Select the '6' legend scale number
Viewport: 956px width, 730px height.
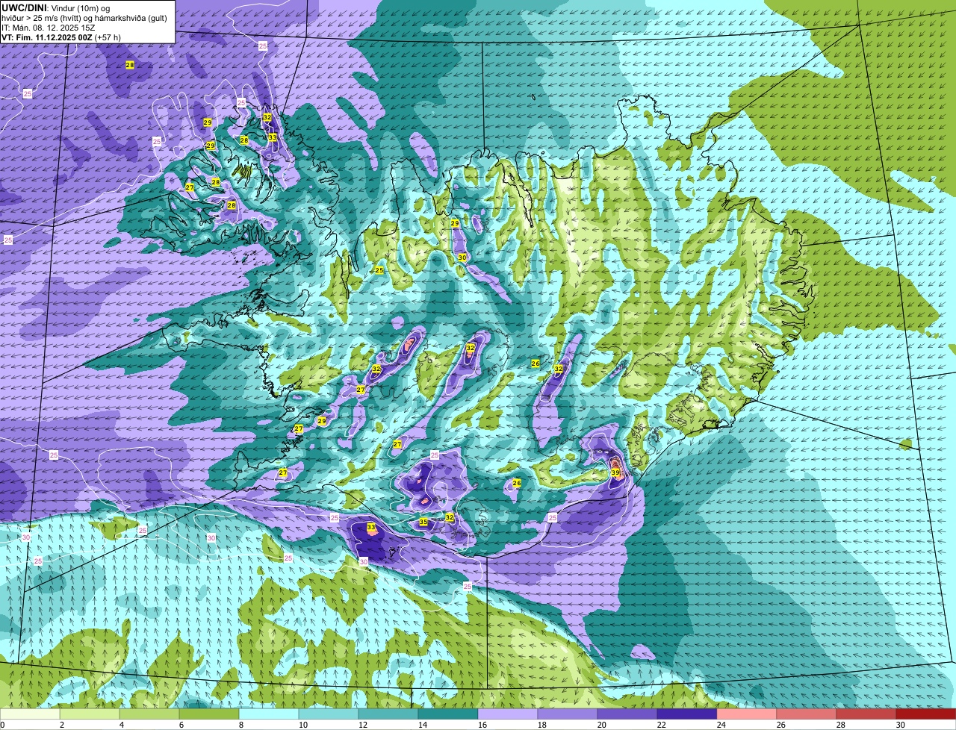[181, 725]
